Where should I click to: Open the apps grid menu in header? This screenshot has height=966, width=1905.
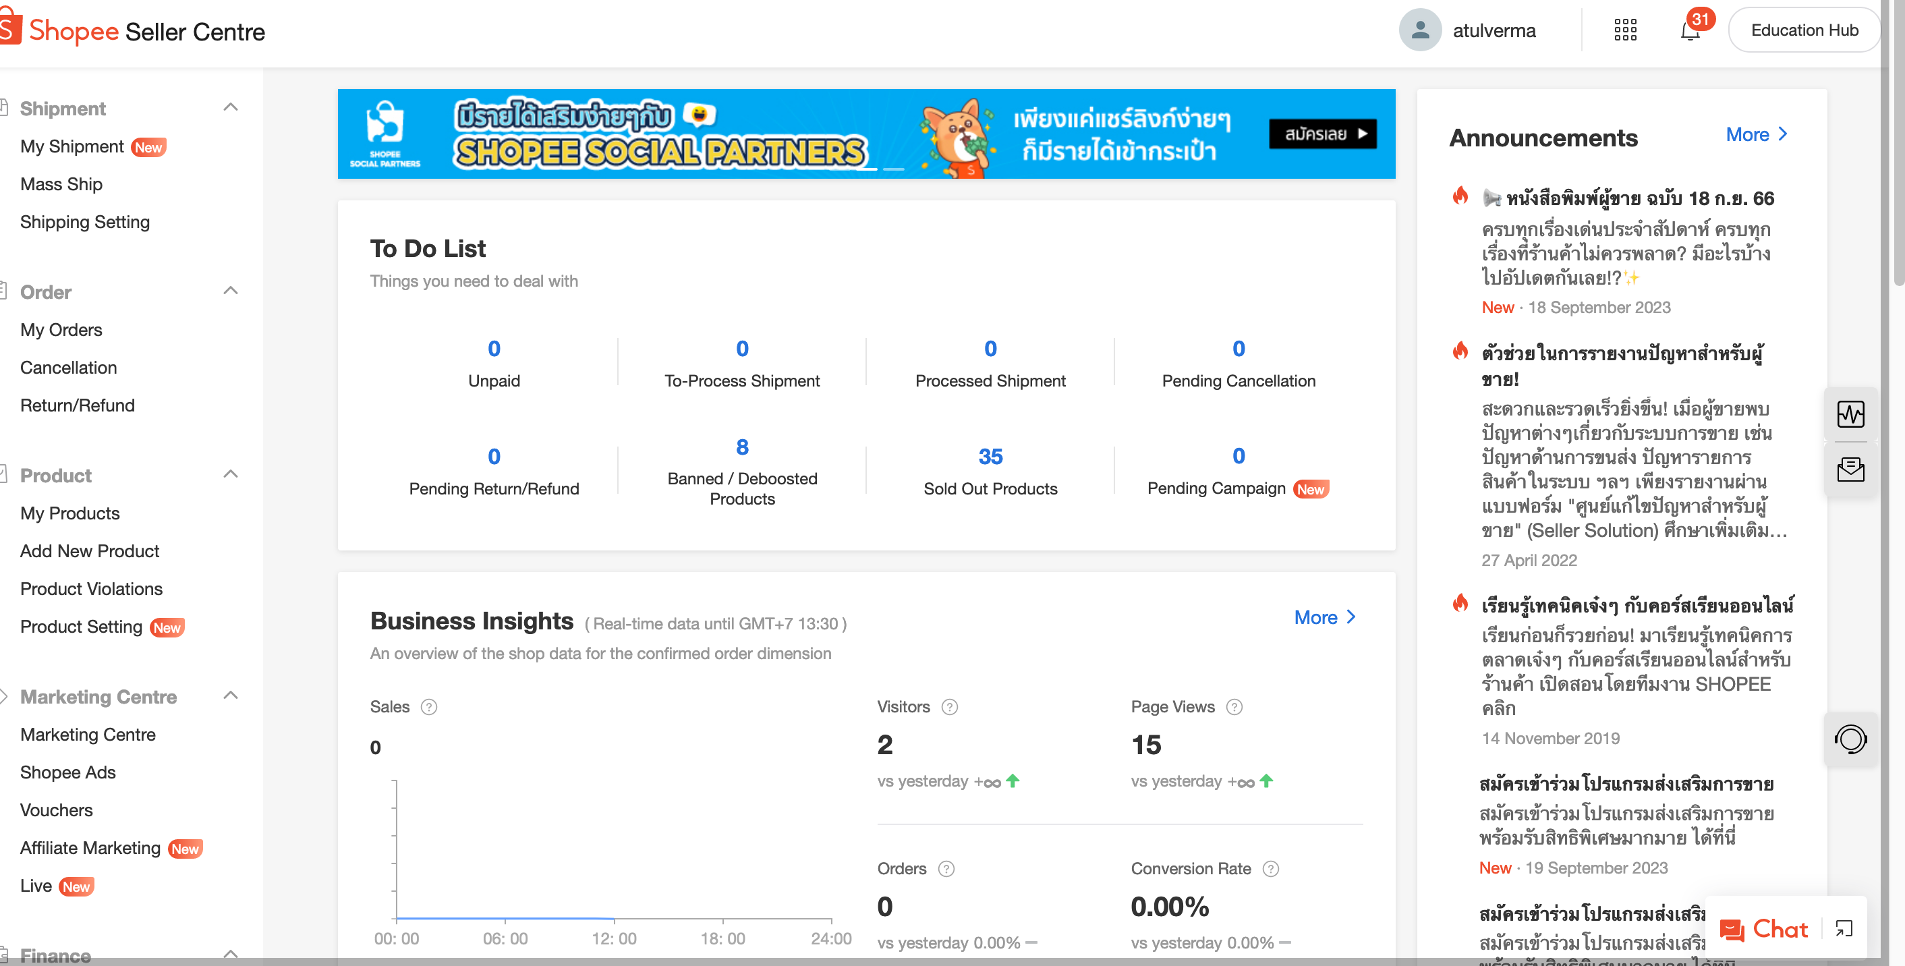tap(1625, 30)
